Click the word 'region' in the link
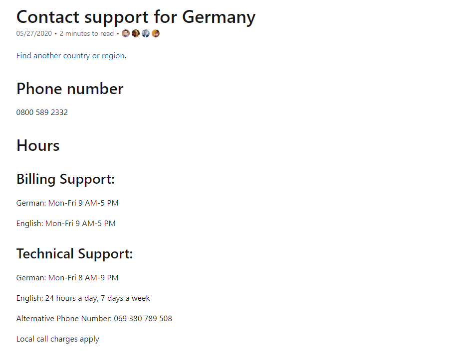The width and height of the screenshot is (475, 356). pos(113,56)
